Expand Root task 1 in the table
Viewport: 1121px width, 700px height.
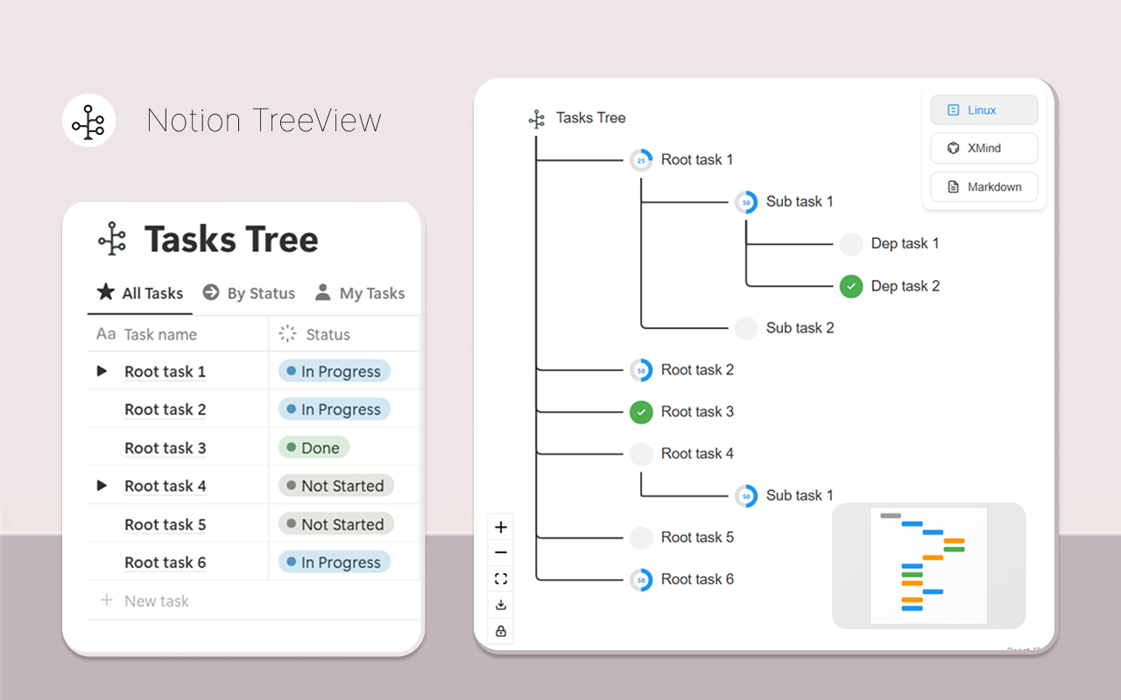[x=102, y=370]
